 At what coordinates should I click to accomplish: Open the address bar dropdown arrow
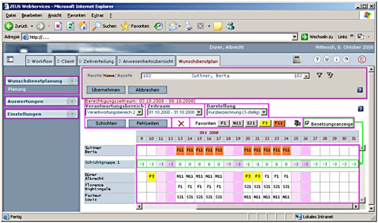tap(295, 37)
